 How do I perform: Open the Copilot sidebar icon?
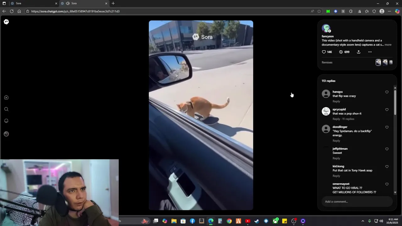pyautogui.click(x=397, y=11)
